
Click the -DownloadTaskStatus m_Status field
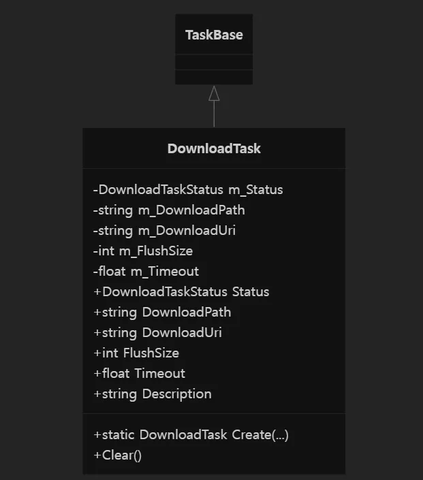[x=188, y=190]
